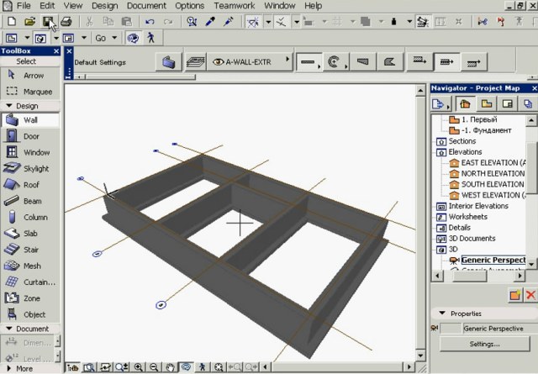The height and width of the screenshot is (374, 538).
Task: Activate the Stair tool
Action: click(x=30, y=250)
